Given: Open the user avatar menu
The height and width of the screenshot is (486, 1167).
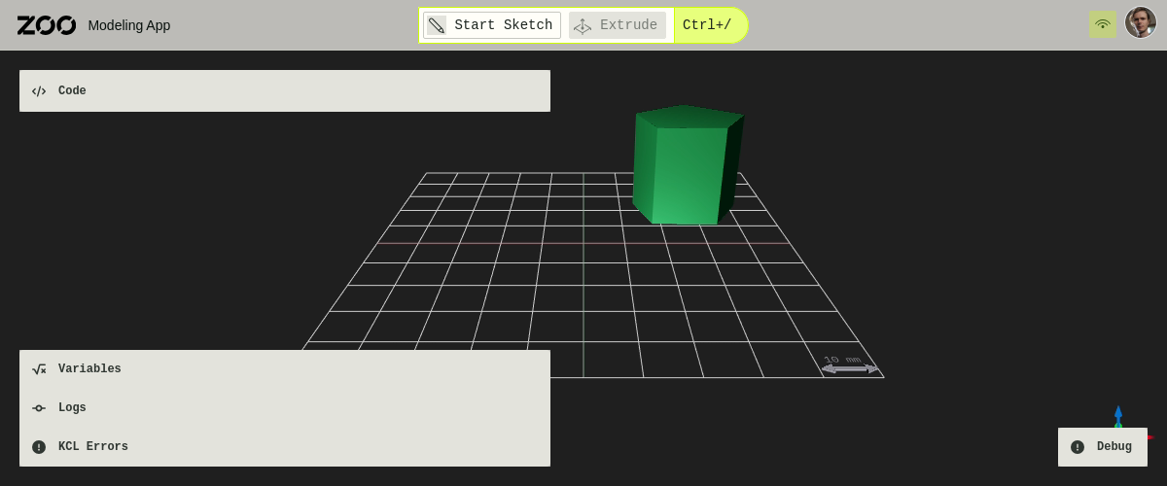Looking at the screenshot, I should coord(1141,22).
